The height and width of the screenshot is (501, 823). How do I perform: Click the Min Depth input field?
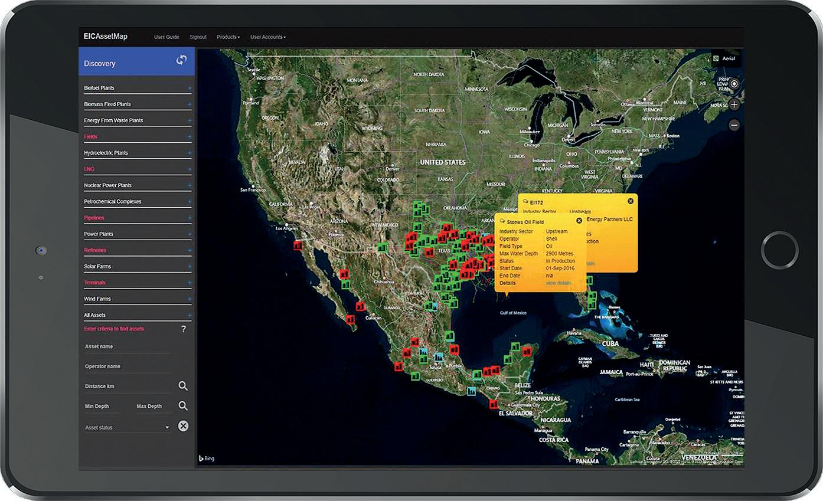coord(103,407)
